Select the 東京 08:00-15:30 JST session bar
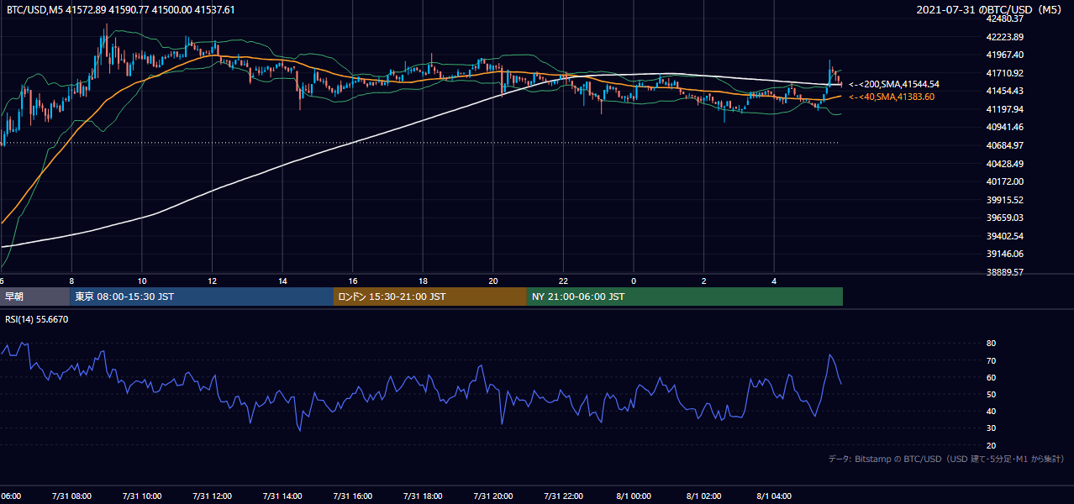The height and width of the screenshot is (504, 1074). pos(203,297)
